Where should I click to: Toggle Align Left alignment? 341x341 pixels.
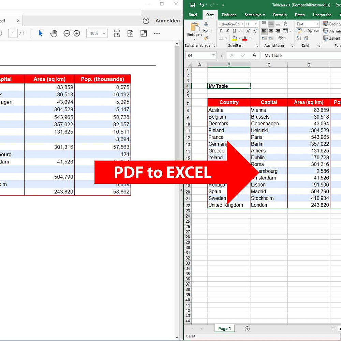pos(264,31)
